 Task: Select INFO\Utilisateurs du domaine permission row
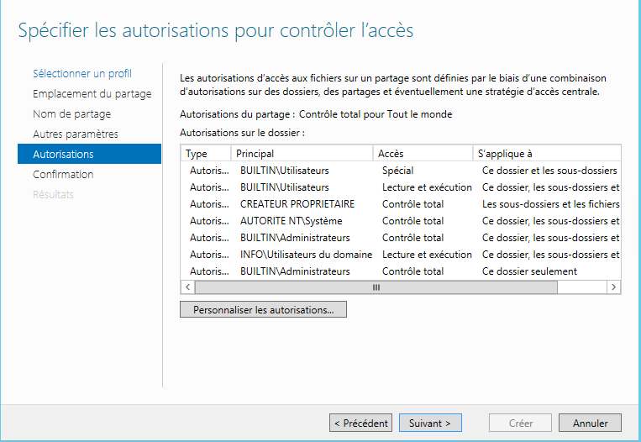pos(401,255)
